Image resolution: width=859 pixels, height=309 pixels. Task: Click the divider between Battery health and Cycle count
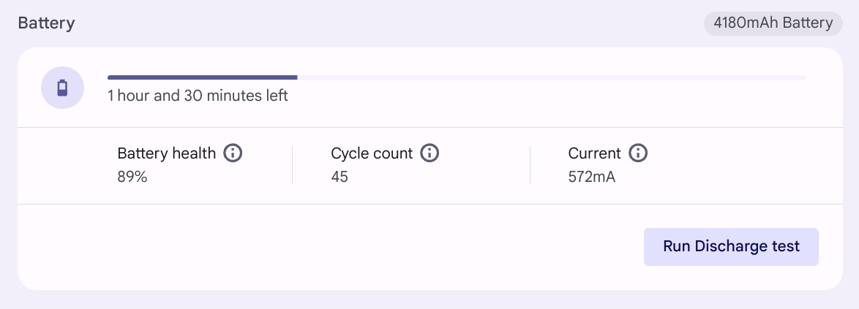tap(292, 165)
